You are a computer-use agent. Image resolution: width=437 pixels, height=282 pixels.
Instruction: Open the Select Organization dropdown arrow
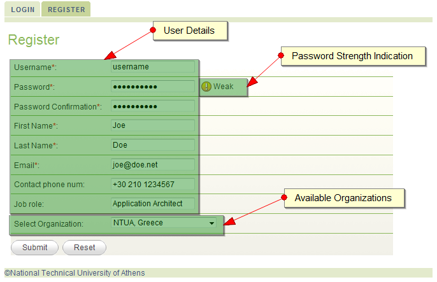[211, 223]
